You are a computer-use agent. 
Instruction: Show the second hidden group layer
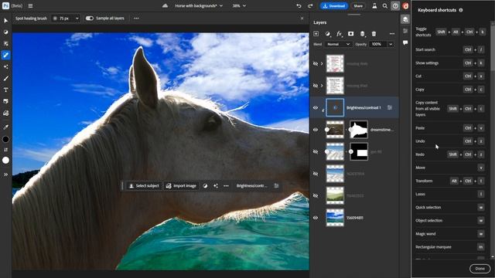click(x=316, y=86)
